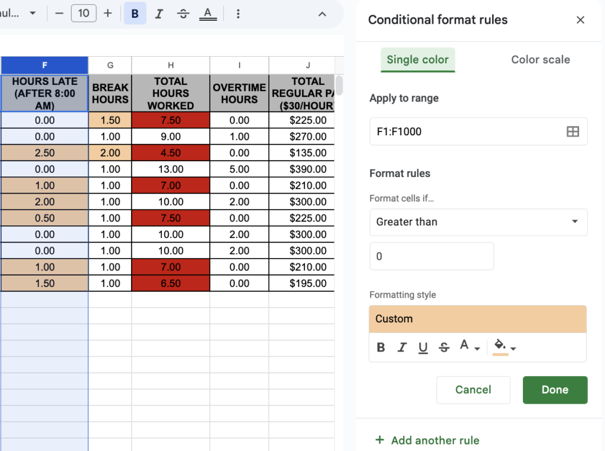Viewport: 605px width, 451px height.
Task: Open the three-dot more options menu
Action: (238, 14)
